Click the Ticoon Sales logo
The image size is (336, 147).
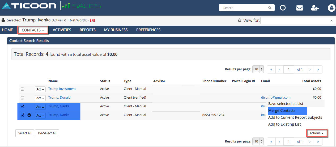[52, 6]
